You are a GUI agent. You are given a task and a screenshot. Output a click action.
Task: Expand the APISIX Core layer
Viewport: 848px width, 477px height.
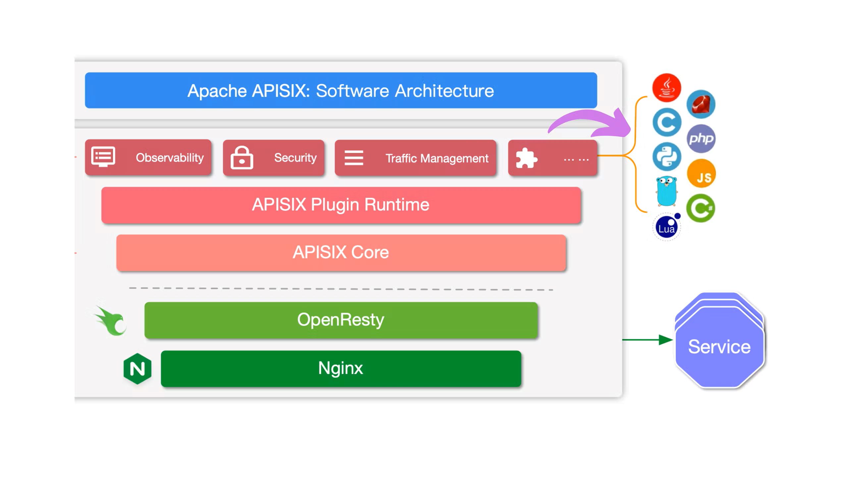pos(340,252)
